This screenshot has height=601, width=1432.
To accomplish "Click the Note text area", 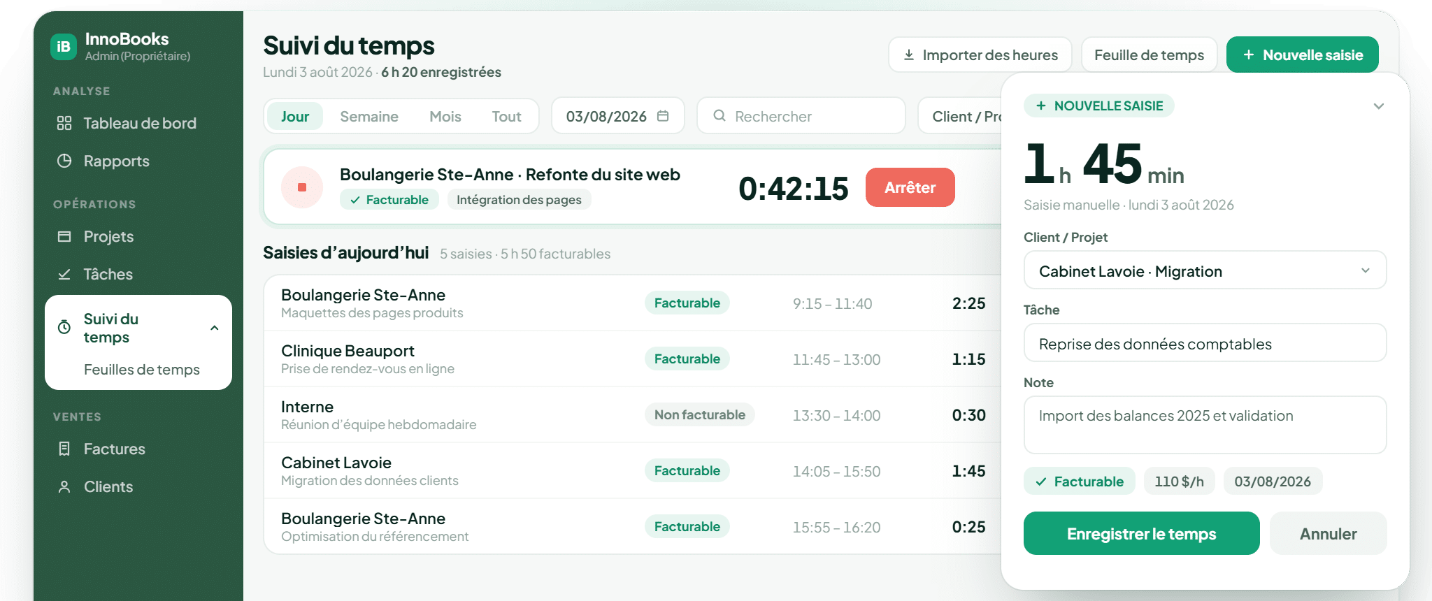I will (x=1205, y=425).
